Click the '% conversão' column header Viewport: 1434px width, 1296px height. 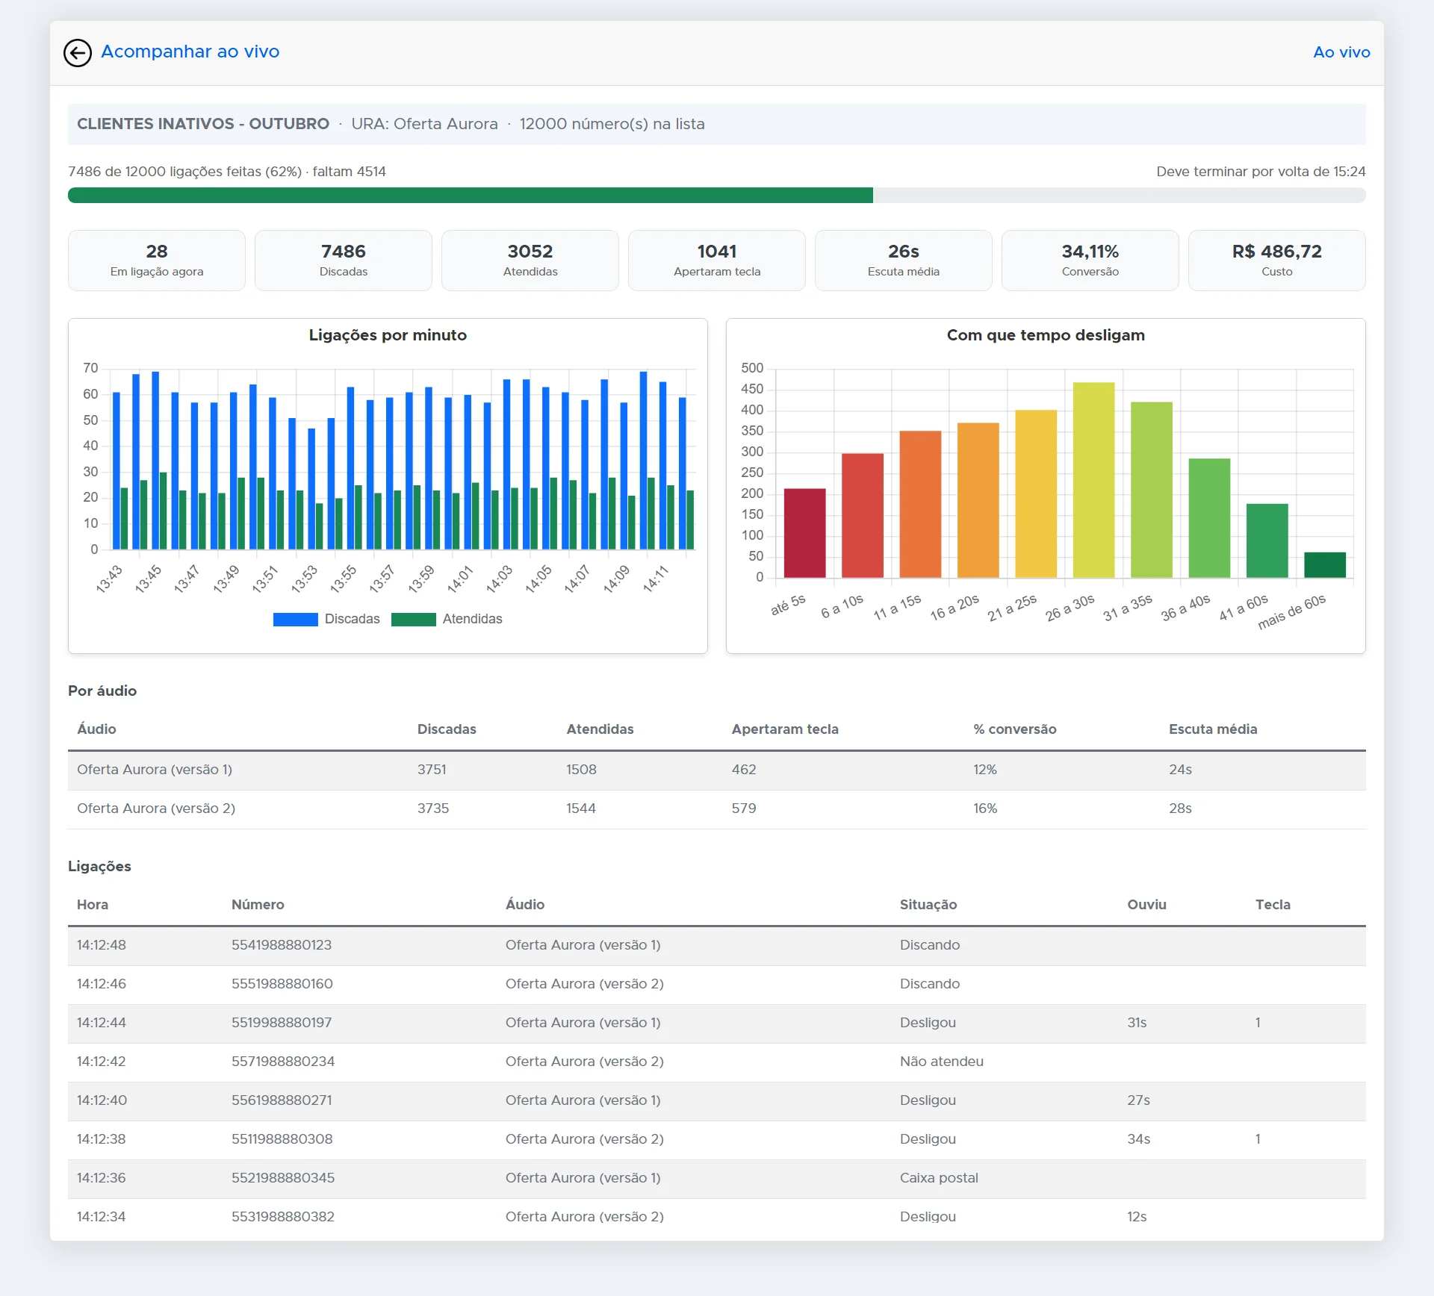[x=1015, y=729]
